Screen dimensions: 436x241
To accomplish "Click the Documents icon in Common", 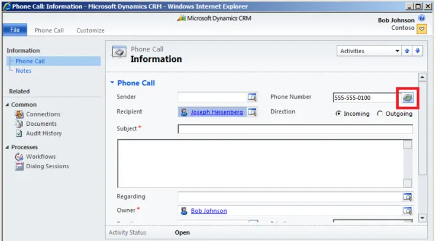I will click(x=19, y=123).
